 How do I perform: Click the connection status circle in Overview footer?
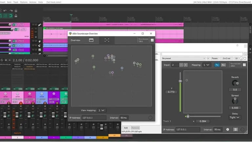[150, 118]
